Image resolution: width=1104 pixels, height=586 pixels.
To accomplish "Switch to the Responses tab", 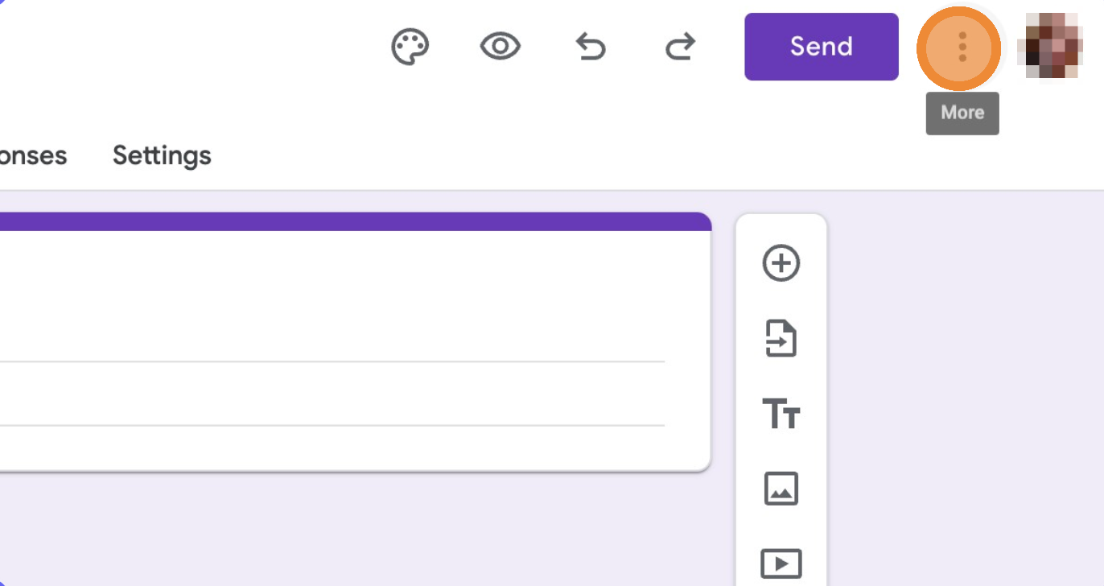I will [x=32, y=155].
